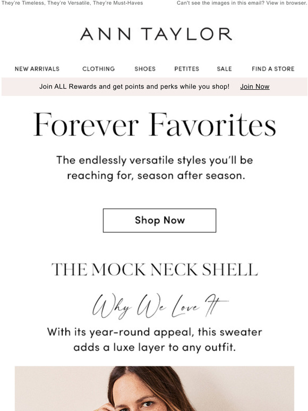This screenshot has height=411, width=308.
Task: Open the Clothing menu item
Action: 99,69
